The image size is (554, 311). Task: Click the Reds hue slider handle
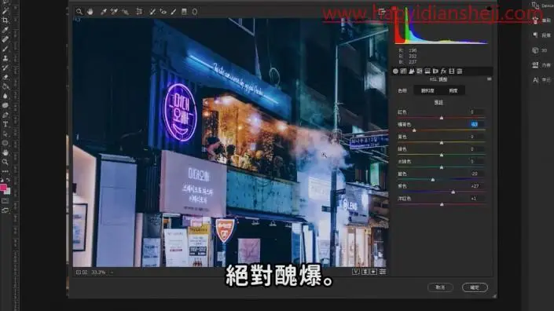click(x=442, y=118)
